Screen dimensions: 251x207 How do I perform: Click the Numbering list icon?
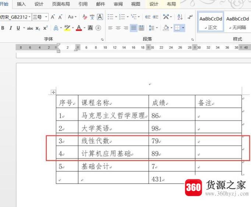tap(122, 17)
